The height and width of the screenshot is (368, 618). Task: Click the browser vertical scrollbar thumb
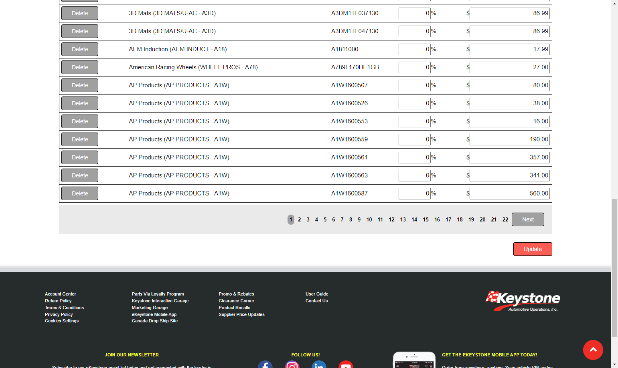tap(614, 267)
